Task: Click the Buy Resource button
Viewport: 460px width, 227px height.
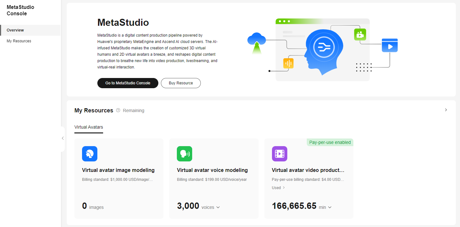Action: click(x=181, y=83)
